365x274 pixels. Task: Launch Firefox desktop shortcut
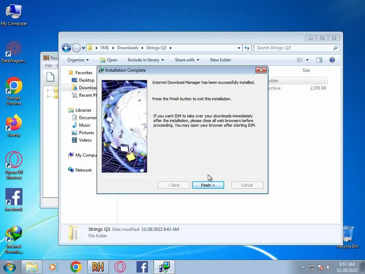pyautogui.click(x=14, y=126)
